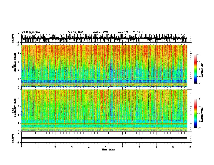Click time axis tick label "2"
The width and height of the screenshot is (214, 165).
55,147
